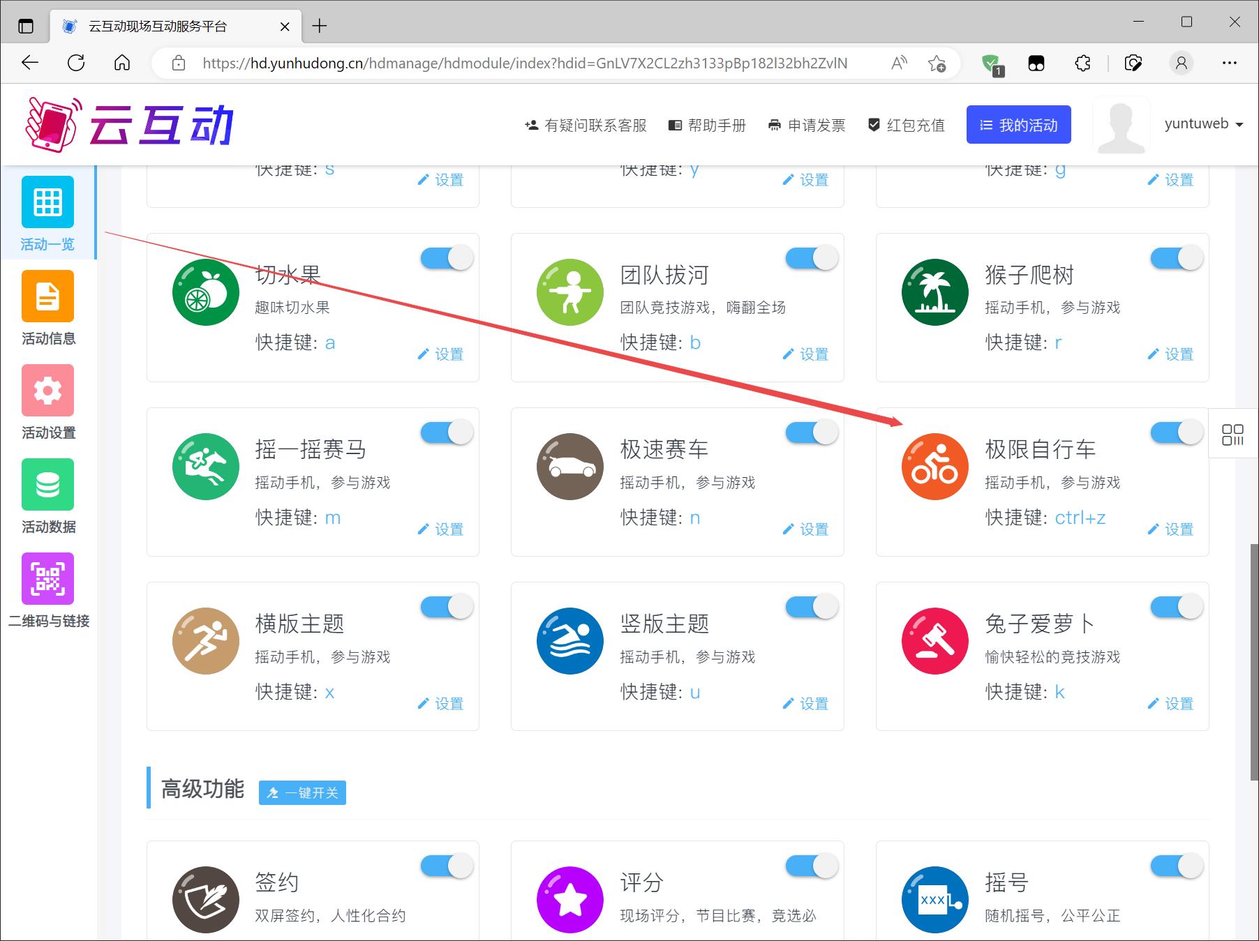This screenshot has width=1259, height=941.
Task: Select the 云互动现场互动服务平台 browser tab
Action: [174, 27]
